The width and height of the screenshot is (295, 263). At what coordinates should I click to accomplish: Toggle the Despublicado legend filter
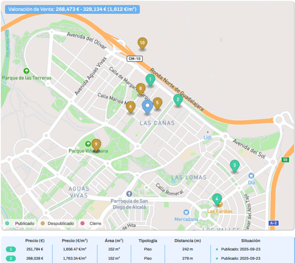[57, 224]
